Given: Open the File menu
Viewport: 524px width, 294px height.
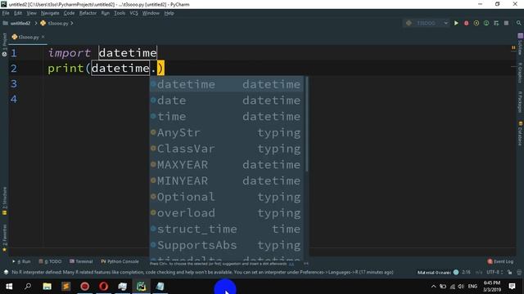Looking at the screenshot, I should [x=6, y=13].
